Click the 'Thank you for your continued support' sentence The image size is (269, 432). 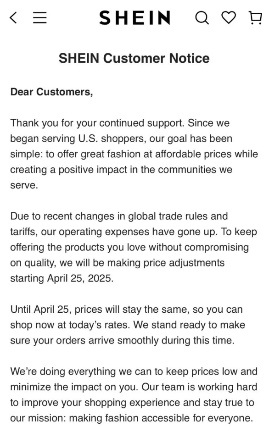97,123
